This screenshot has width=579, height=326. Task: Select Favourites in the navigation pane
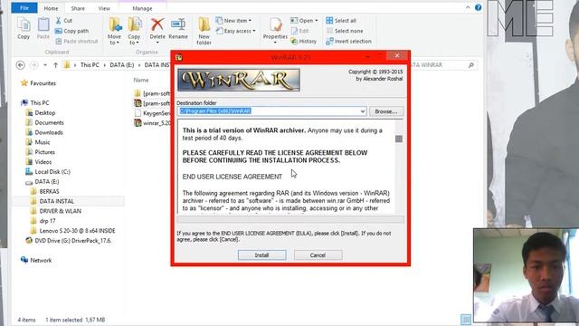[38, 83]
